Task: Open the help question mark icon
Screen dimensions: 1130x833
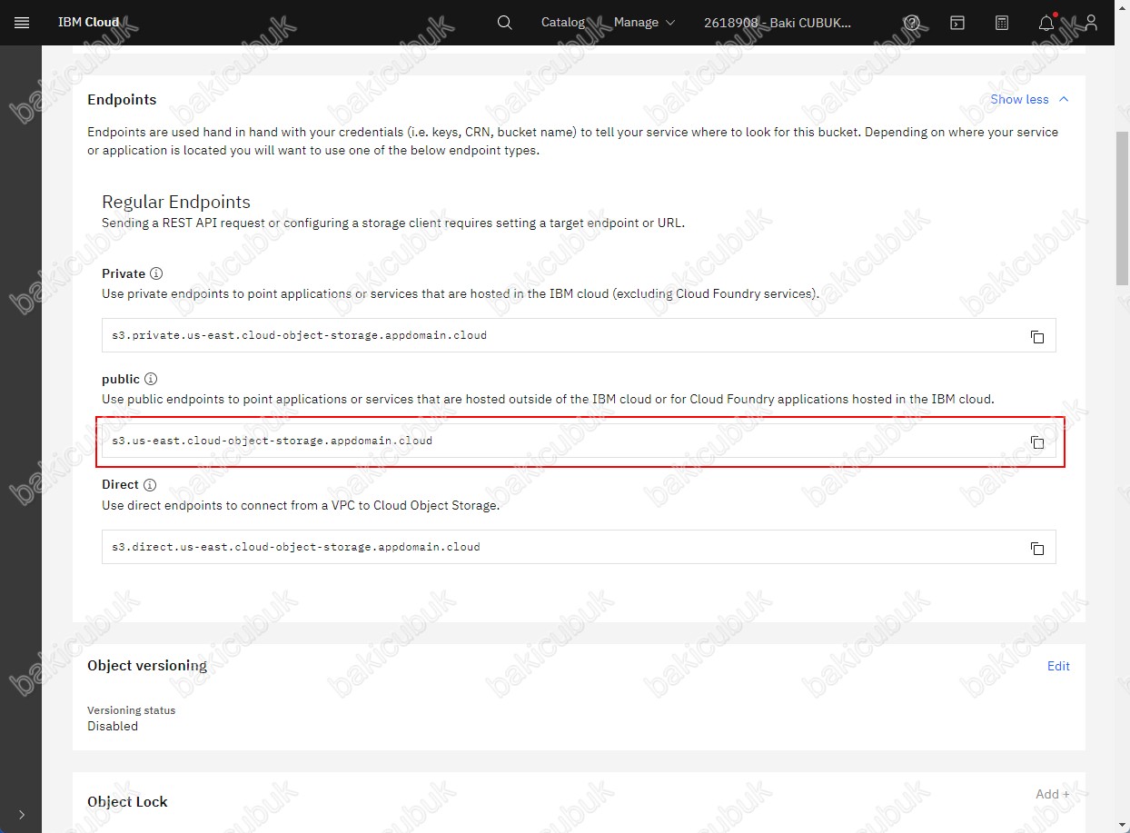Action: click(x=912, y=23)
